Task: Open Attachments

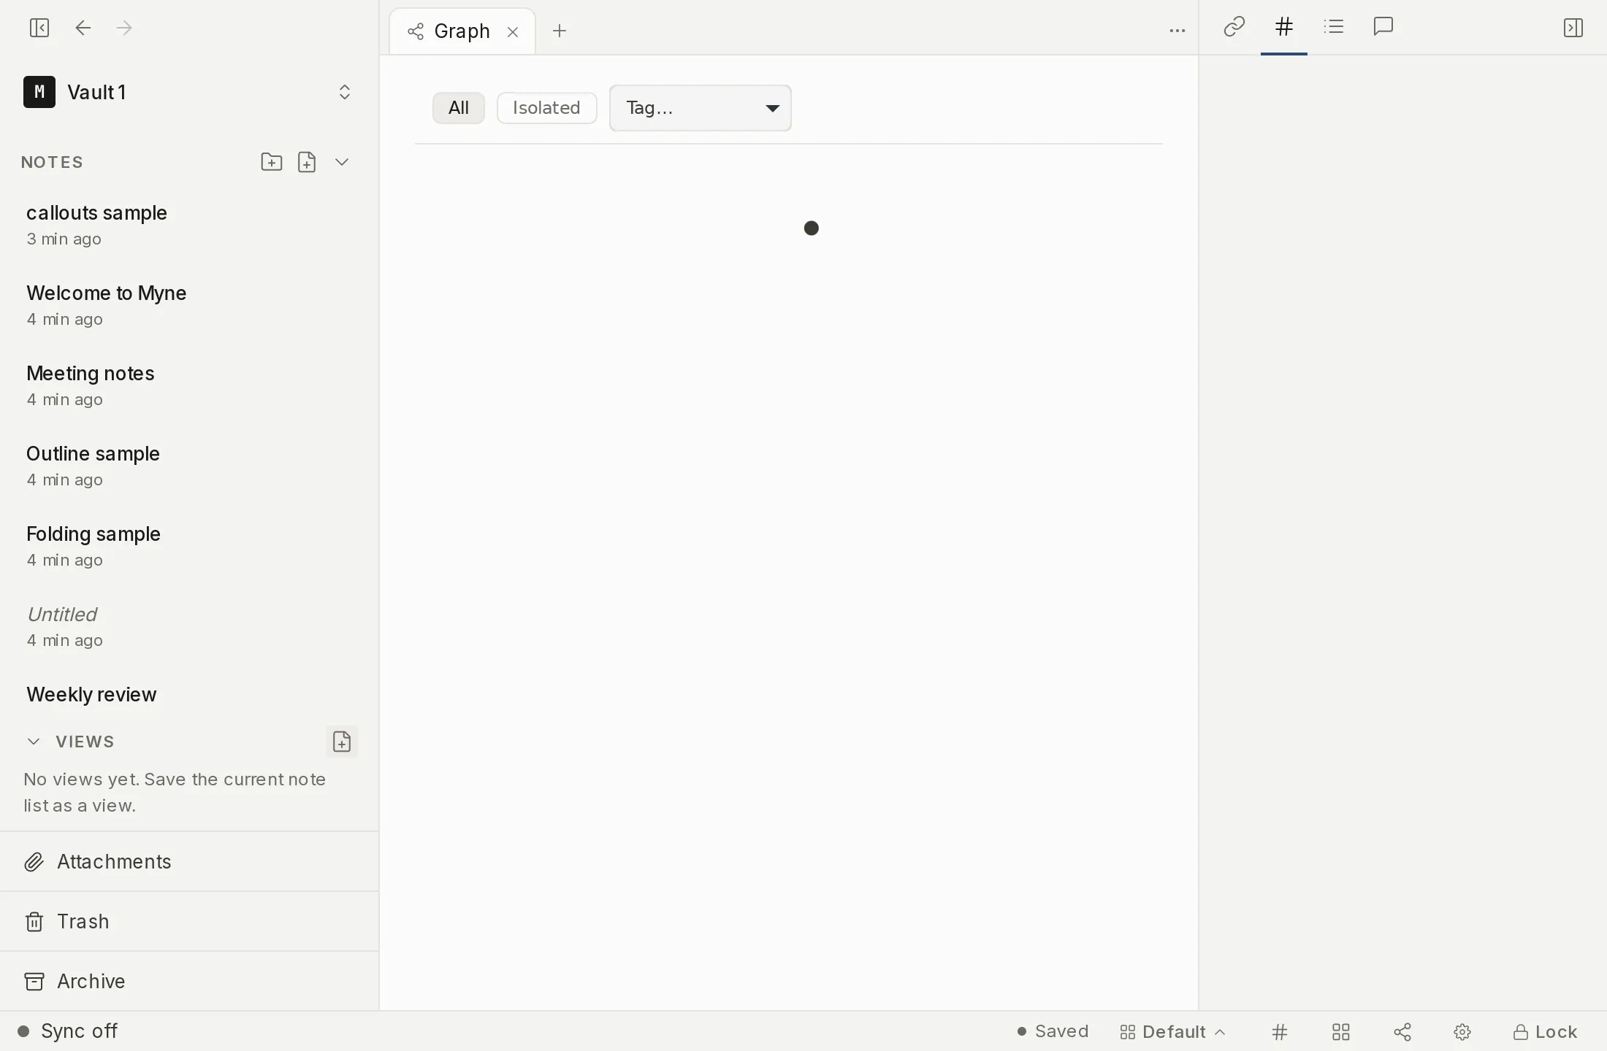Action: (x=188, y=862)
